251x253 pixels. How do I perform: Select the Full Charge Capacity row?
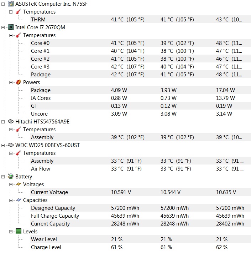(x=140, y=216)
